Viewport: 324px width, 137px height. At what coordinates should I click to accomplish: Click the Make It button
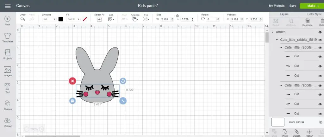(312, 6)
